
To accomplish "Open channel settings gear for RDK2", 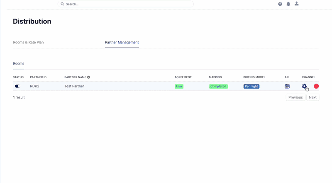I will (x=304, y=86).
